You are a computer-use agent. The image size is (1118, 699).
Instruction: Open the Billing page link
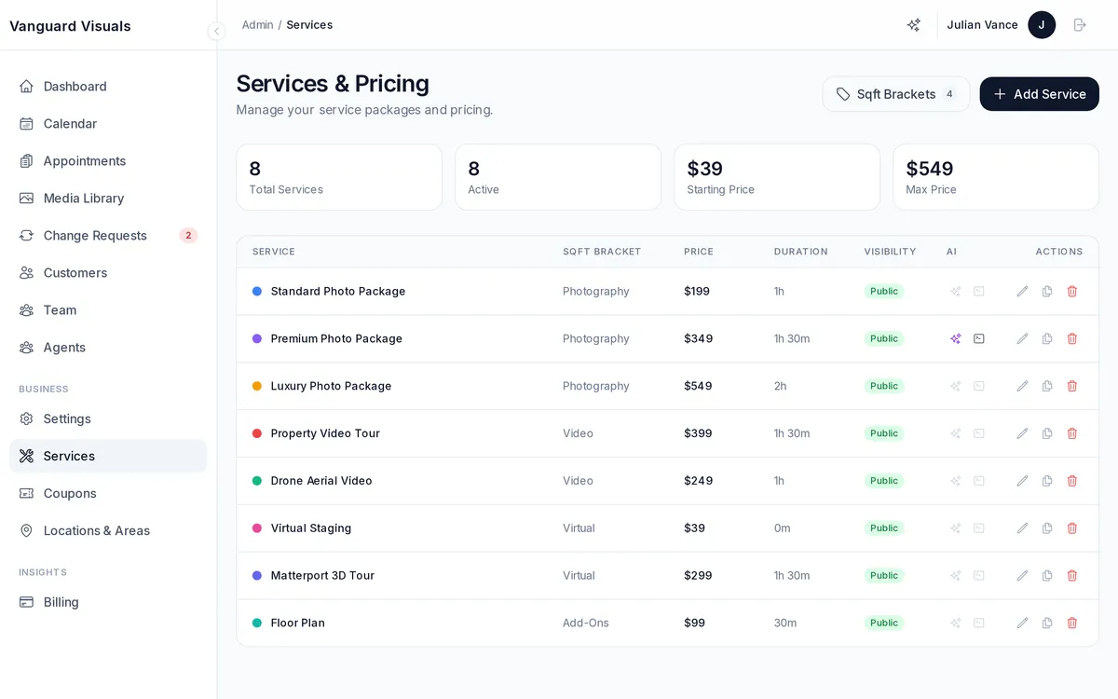point(61,602)
